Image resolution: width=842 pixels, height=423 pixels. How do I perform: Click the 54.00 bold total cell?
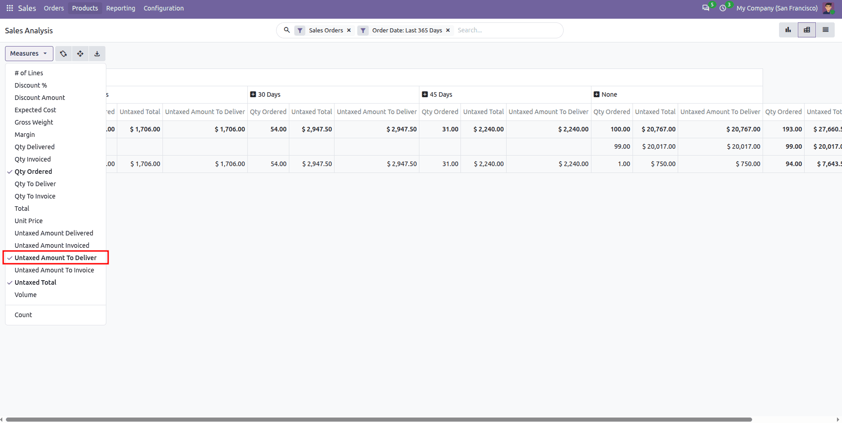[268, 129]
